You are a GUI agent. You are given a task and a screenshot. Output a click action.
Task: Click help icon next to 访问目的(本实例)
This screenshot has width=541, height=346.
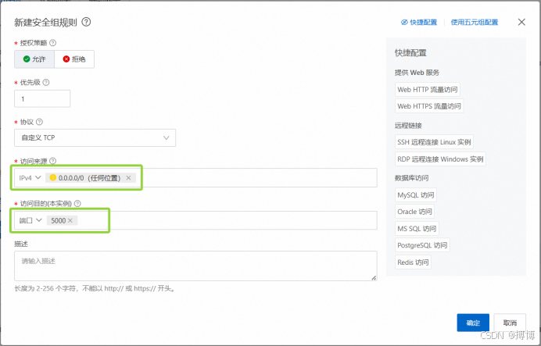click(x=77, y=203)
